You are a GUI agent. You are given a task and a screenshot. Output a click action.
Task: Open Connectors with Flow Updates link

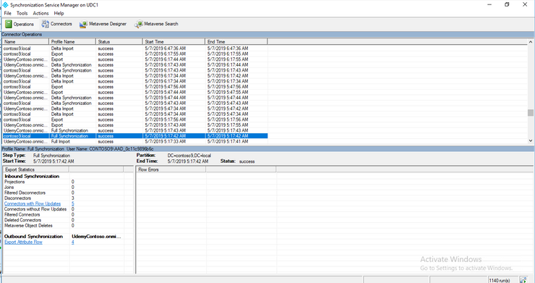click(33, 203)
